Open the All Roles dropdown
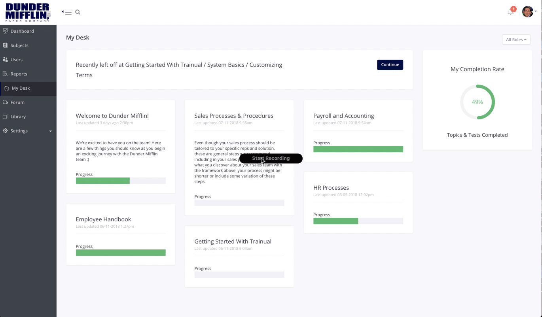This screenshot has width=542, height=317. tap(516, 40)
